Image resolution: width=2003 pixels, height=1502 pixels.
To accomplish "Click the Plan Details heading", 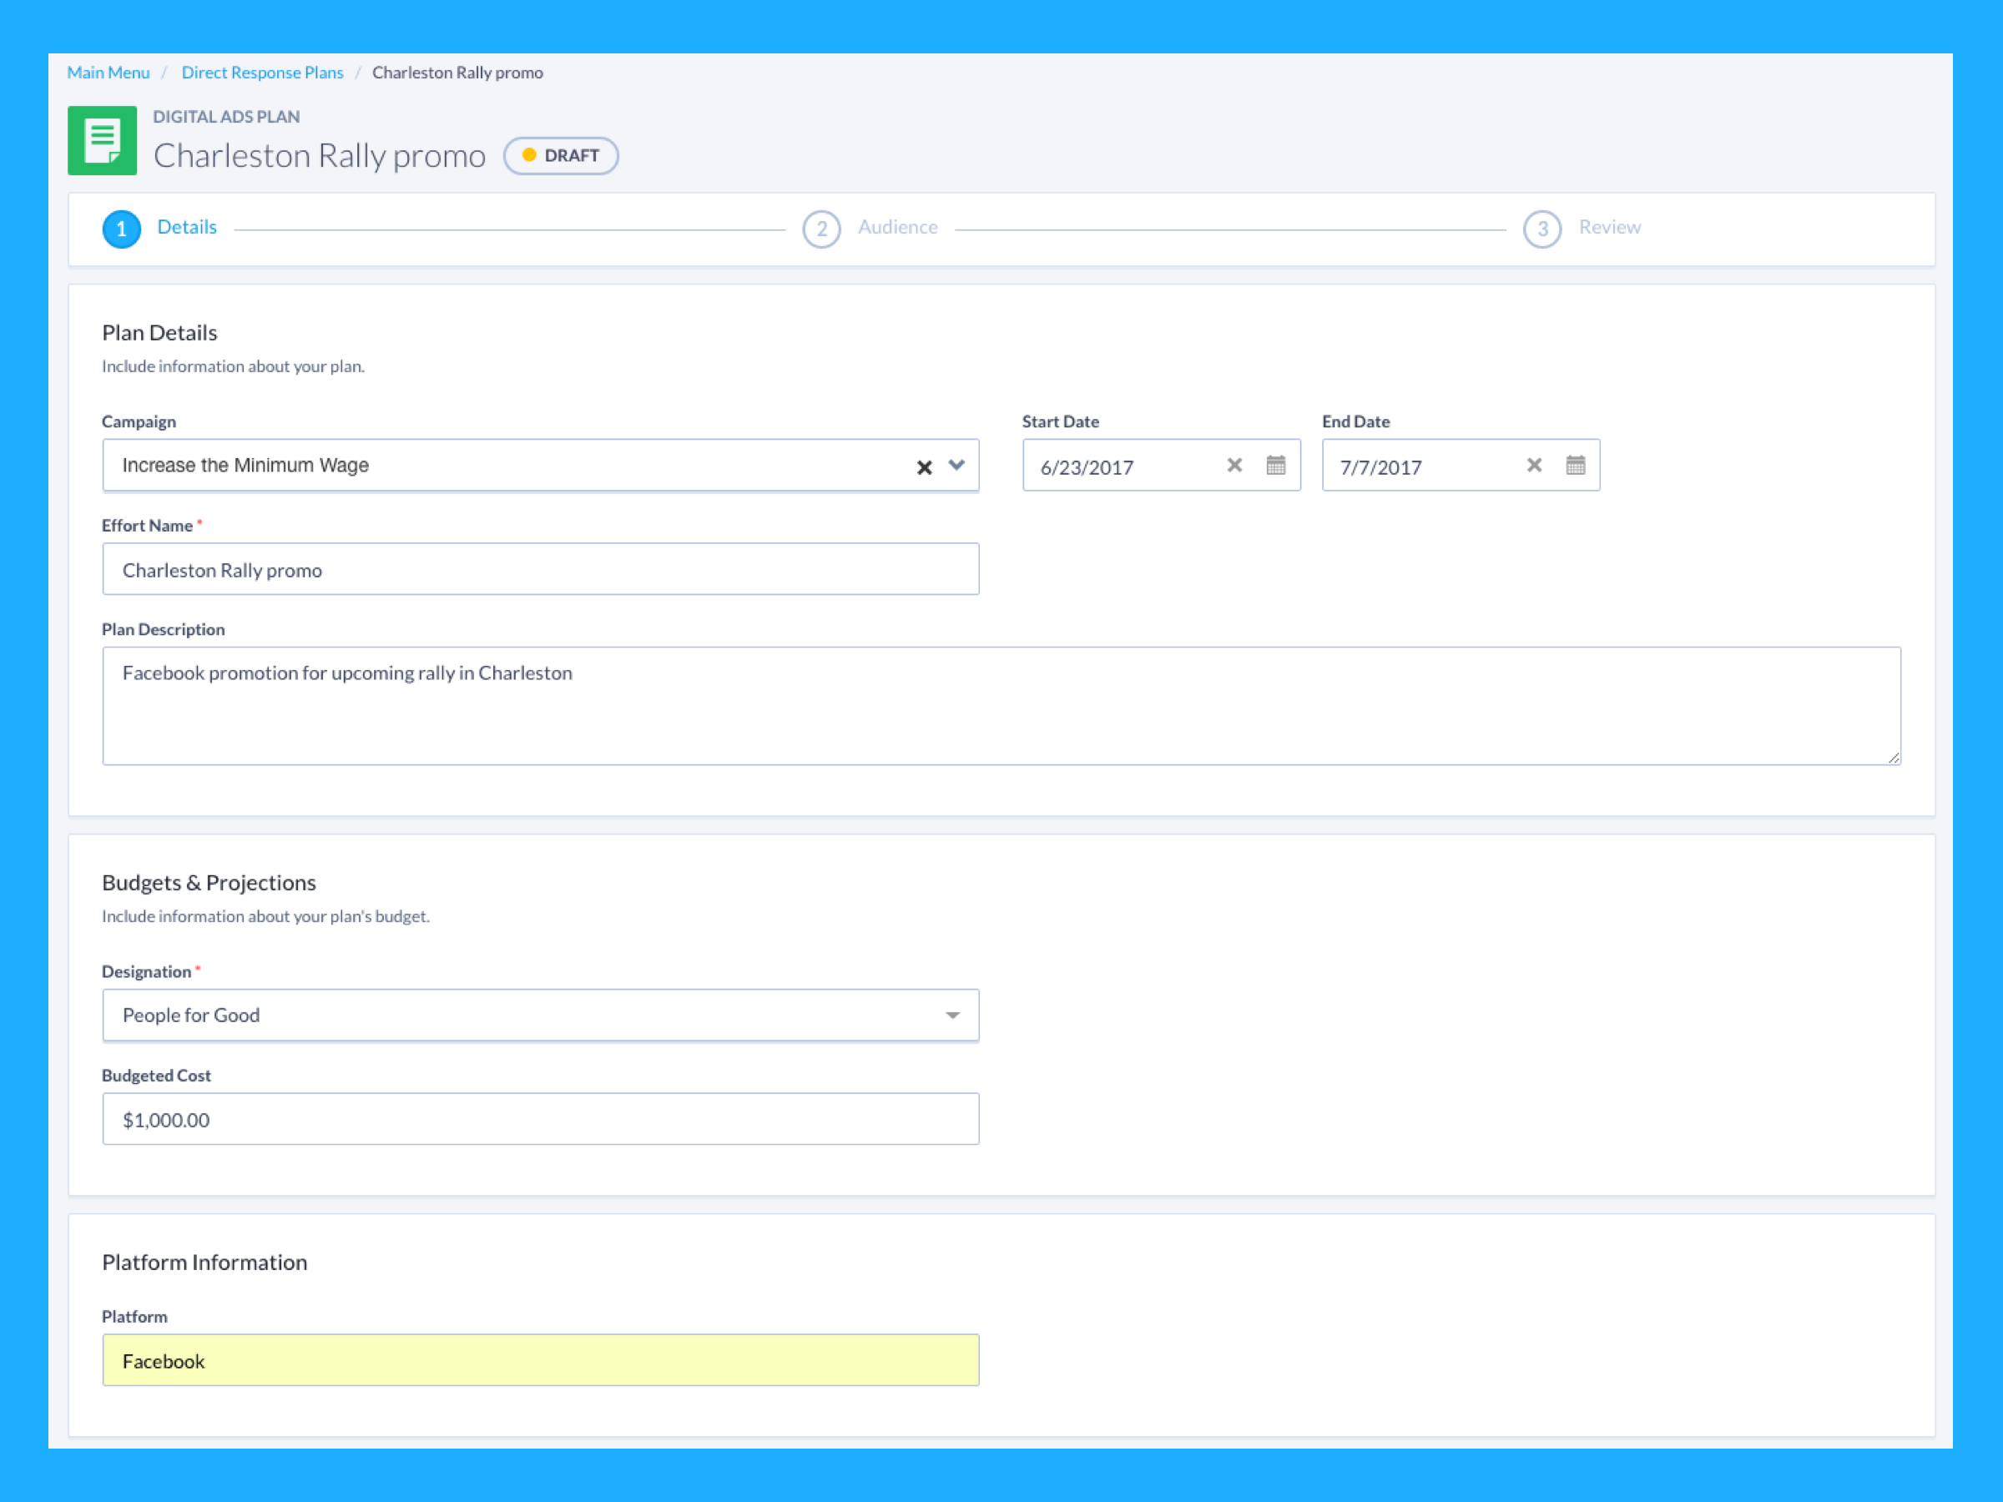I will pyautogui.click(x=159, y=333).
